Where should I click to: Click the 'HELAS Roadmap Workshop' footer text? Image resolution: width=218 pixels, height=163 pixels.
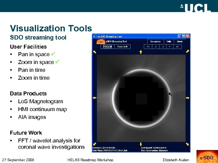point(90,160)
